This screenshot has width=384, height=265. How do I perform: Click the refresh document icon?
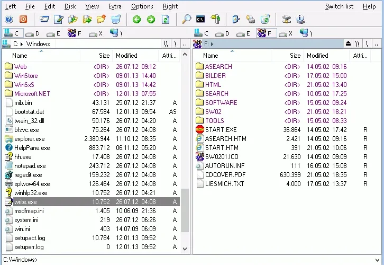[166, 19]
